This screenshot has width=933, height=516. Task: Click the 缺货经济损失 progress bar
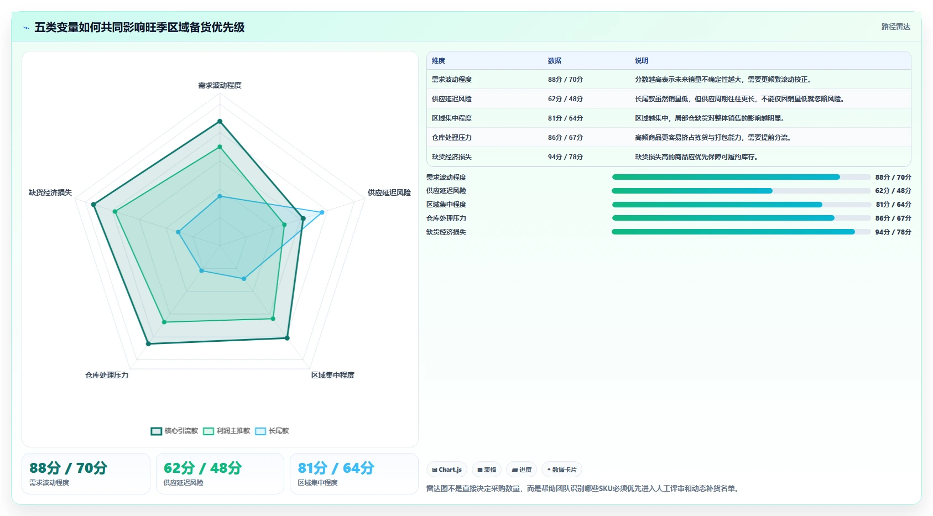[741, 232]
